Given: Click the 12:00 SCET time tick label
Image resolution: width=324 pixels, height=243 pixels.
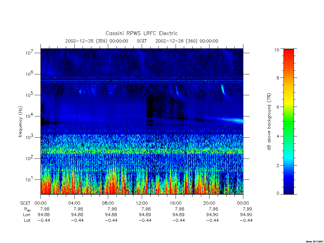Looking at the screenshot, I should tap(142, 203).
